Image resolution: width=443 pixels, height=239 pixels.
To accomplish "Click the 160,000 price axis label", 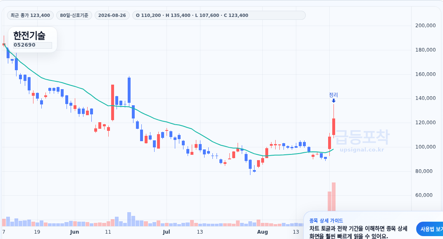I will [425, 74].
